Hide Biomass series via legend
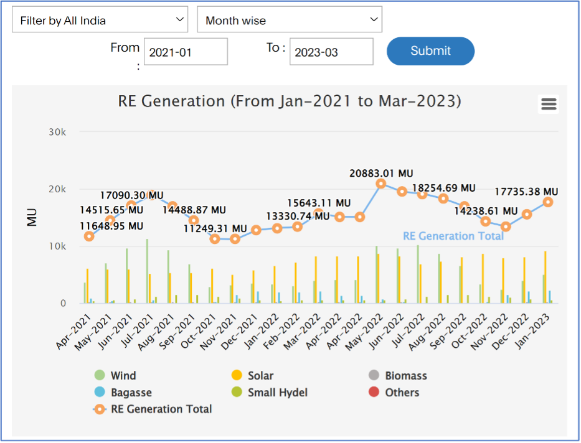The width and height of the screenshot is (581, 443). tap(405, 376)
